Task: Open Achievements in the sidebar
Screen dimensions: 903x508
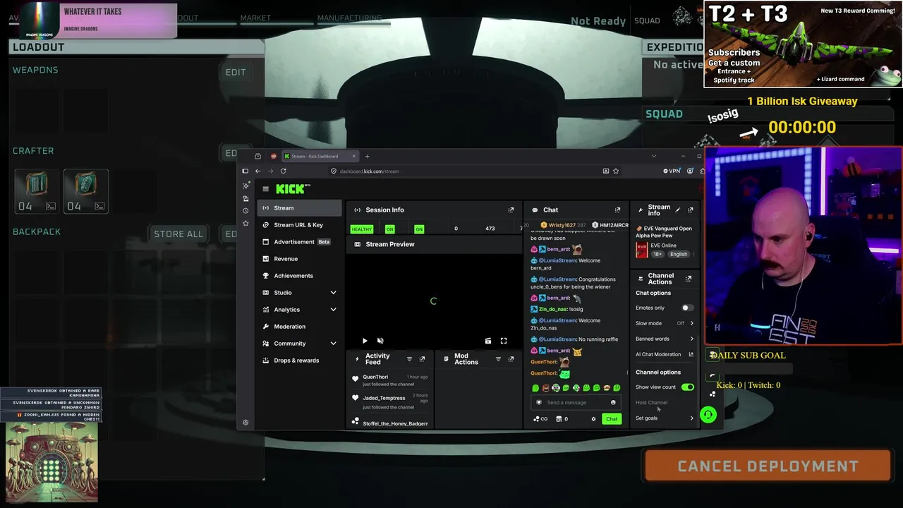Action: click(x=299, y=276)
